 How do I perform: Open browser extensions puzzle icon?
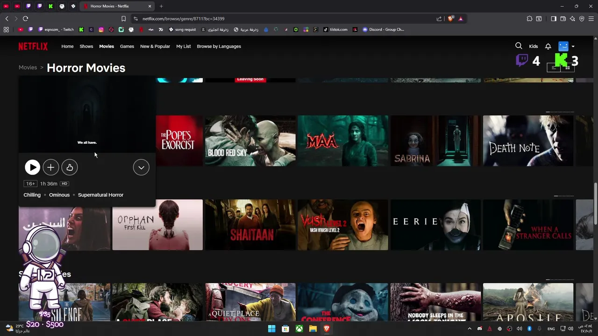(529, 19)
